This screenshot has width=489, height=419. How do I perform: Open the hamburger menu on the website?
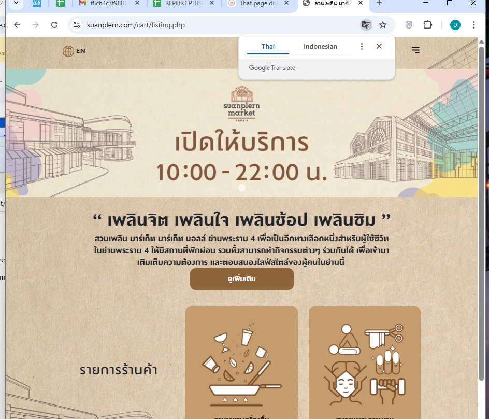415,50
